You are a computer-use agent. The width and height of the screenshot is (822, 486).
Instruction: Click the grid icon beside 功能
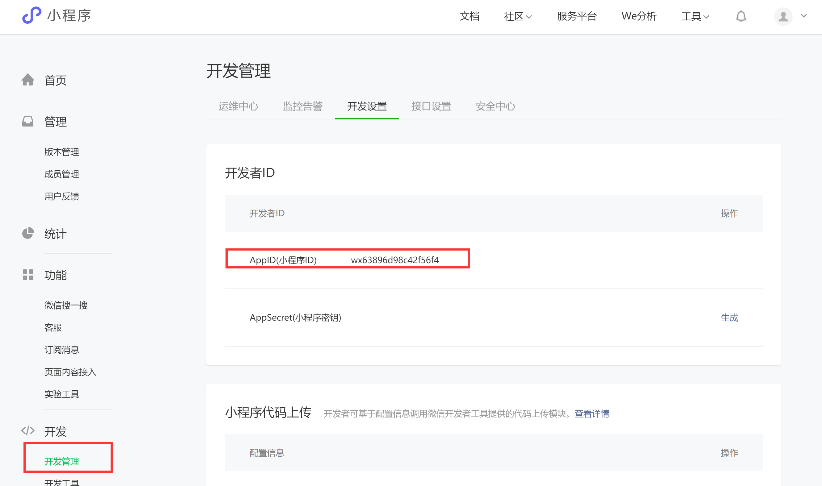(x=28, y=275)
